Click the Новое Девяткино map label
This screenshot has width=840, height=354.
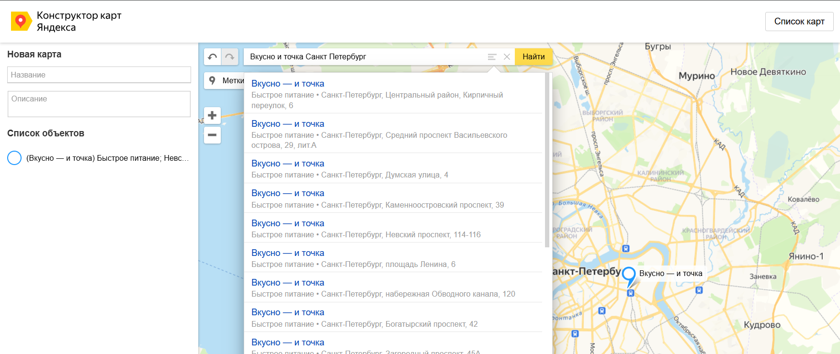click(x=768, y=72)
